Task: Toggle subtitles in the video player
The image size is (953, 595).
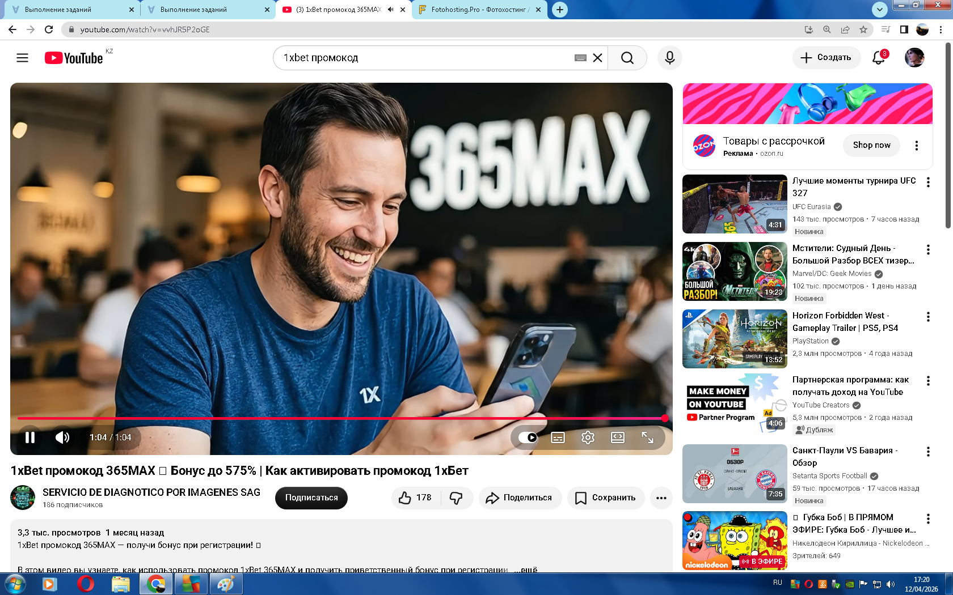Action: coord(558,437)
